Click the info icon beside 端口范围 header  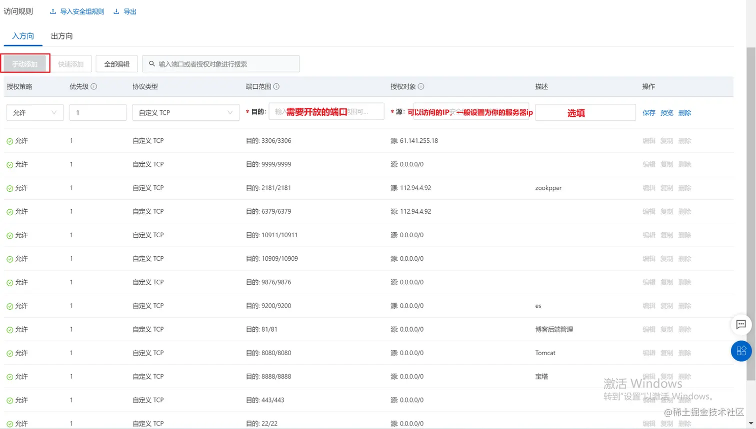click(x=276, y=86)
